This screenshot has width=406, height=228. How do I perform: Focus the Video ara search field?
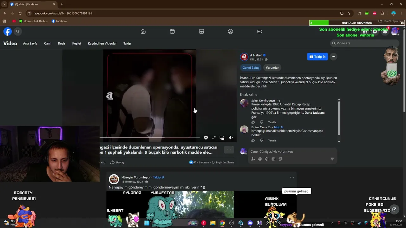coord(364,43)
